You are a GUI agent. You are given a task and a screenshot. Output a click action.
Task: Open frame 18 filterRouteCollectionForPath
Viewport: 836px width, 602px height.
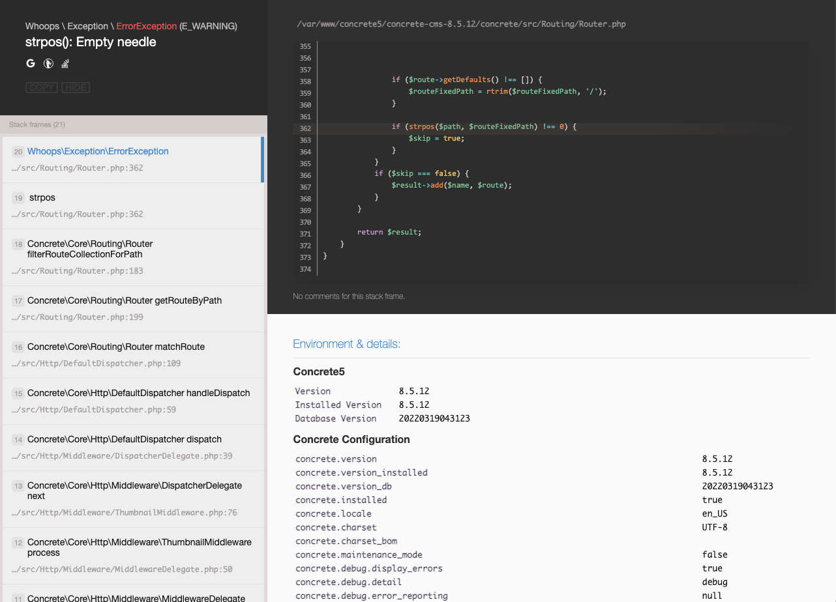pos(133,257)
